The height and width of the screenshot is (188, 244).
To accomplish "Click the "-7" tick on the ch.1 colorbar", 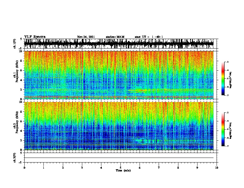I will point(227,95).
